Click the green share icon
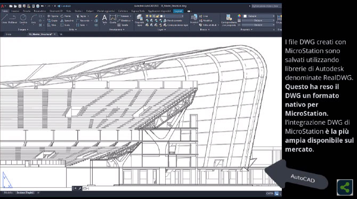Viewport: 357px width, 199px height. click(345, 187)
